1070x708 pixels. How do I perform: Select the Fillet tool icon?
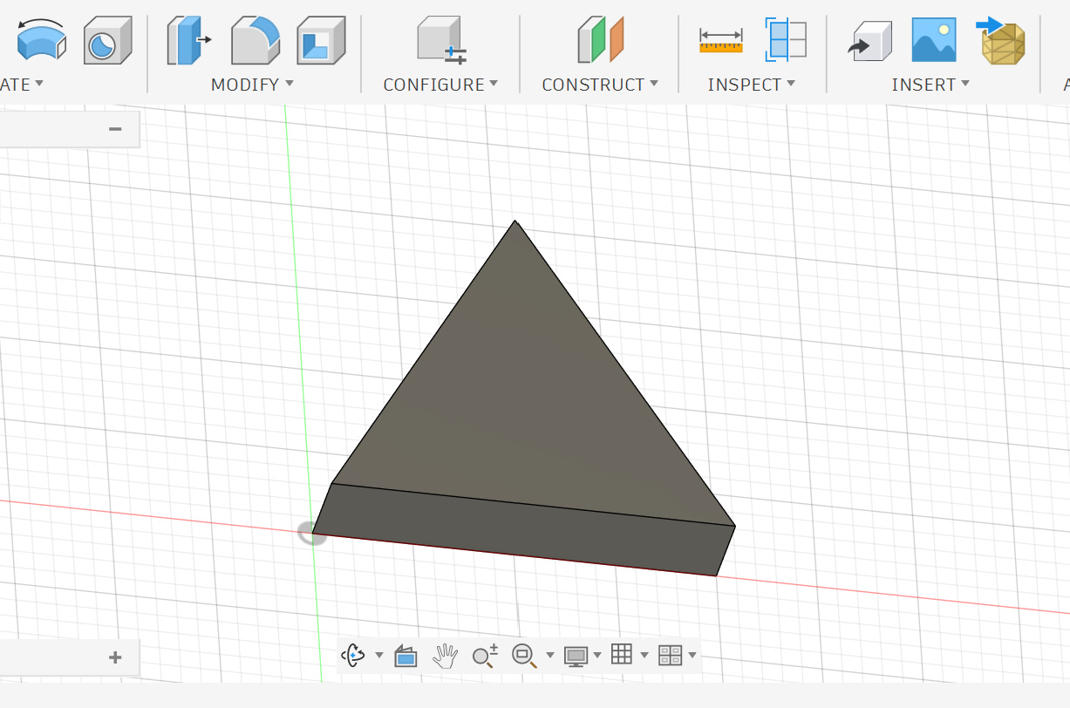pyautogui.click(x=256, y=41)
